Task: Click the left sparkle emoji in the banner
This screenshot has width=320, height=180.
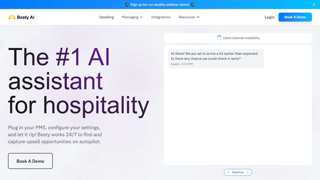Action: (127, 4)
